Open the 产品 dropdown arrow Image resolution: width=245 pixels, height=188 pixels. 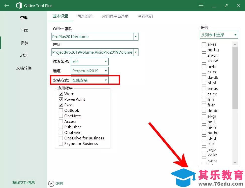(x=136, y=52)
